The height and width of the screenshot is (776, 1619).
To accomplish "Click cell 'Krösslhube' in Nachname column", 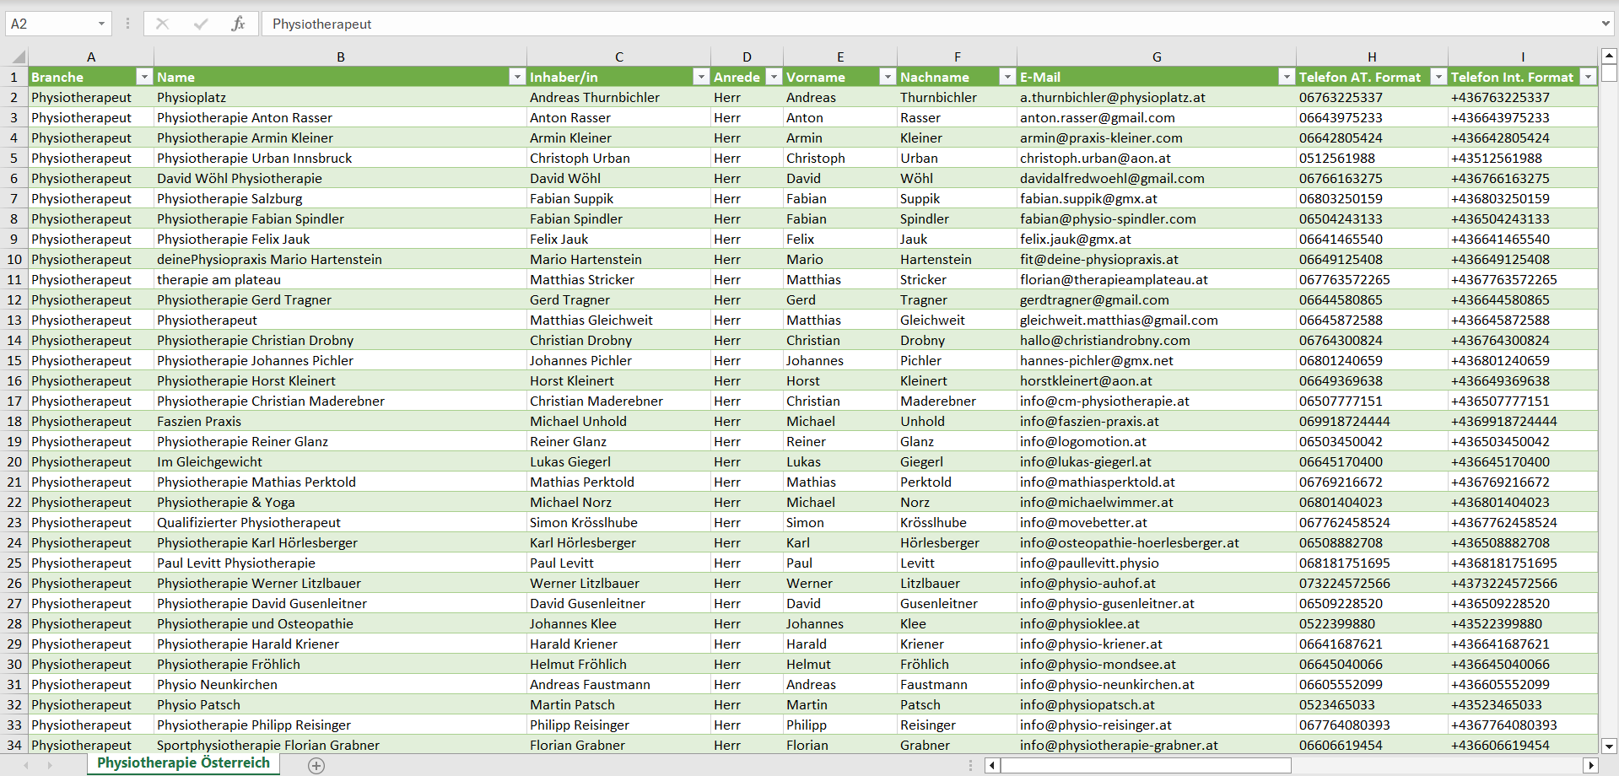I will [x=957, y=522].
